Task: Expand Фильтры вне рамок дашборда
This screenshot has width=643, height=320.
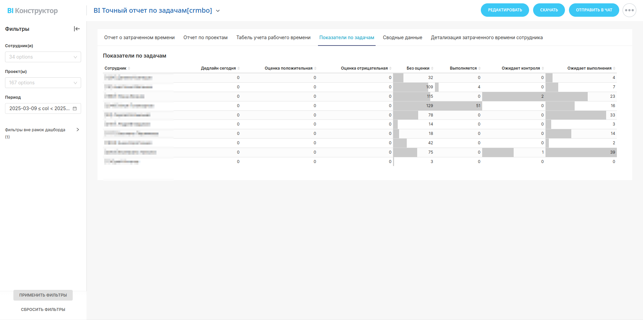Action: click(77, 130)
